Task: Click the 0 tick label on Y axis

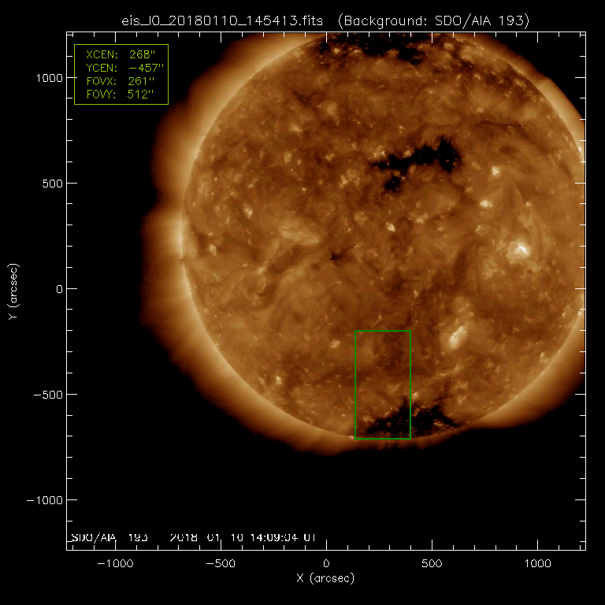Action: coord(57,289)
